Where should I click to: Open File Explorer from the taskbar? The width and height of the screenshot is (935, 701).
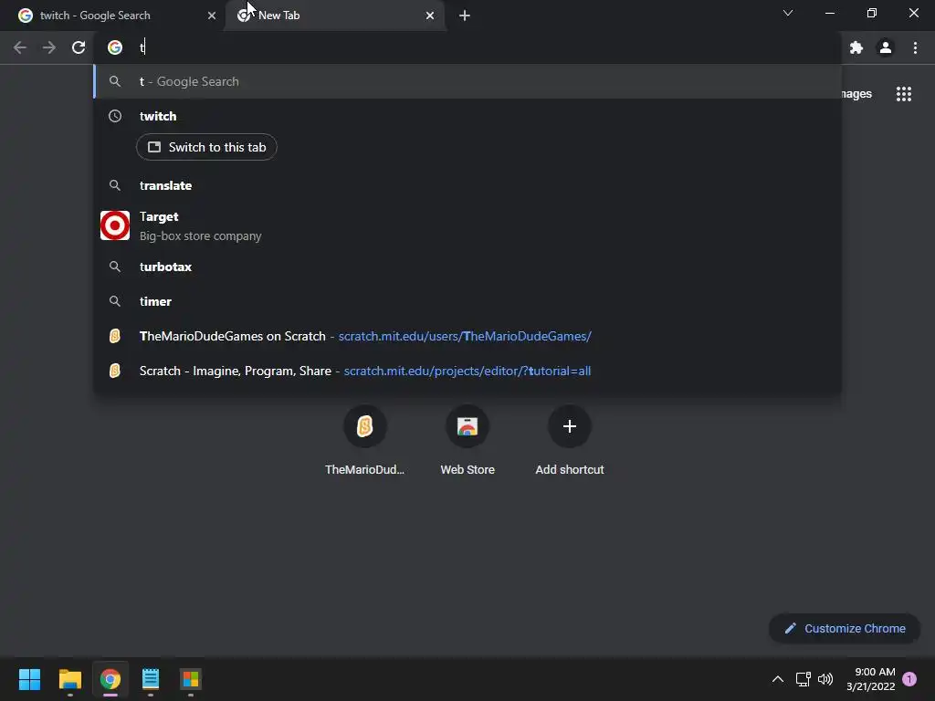70,679
